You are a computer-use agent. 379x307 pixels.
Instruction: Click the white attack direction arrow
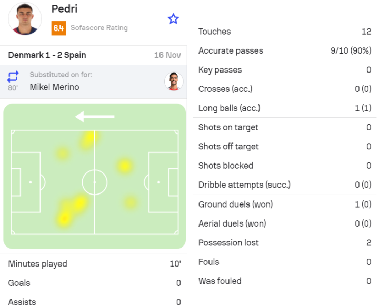(95, 116)
